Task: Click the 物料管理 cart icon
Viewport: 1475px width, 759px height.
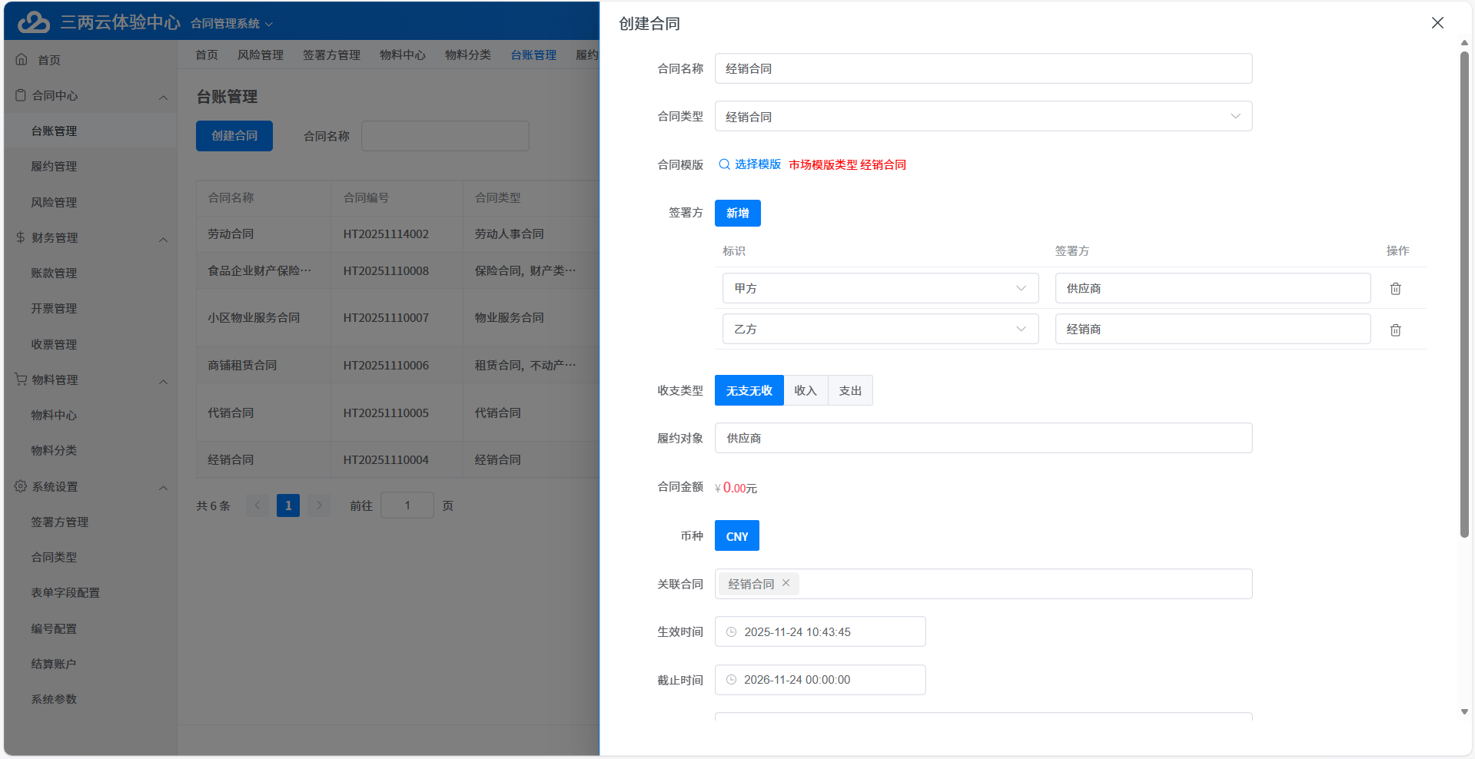Action: [x=19, y=379]
